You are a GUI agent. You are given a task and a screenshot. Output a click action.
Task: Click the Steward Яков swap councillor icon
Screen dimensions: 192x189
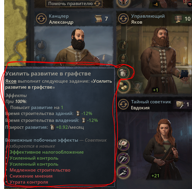[123, 19]
